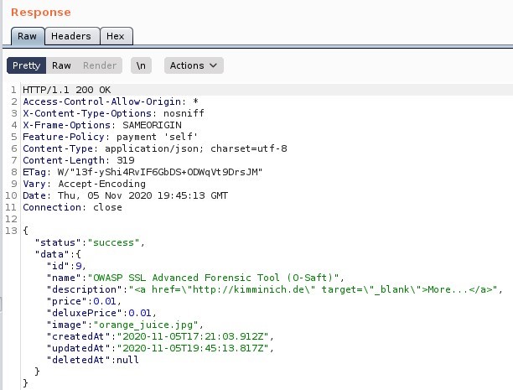Click the Content-Type application/json line
The image size is (513, 390).
tap(155, 148)
